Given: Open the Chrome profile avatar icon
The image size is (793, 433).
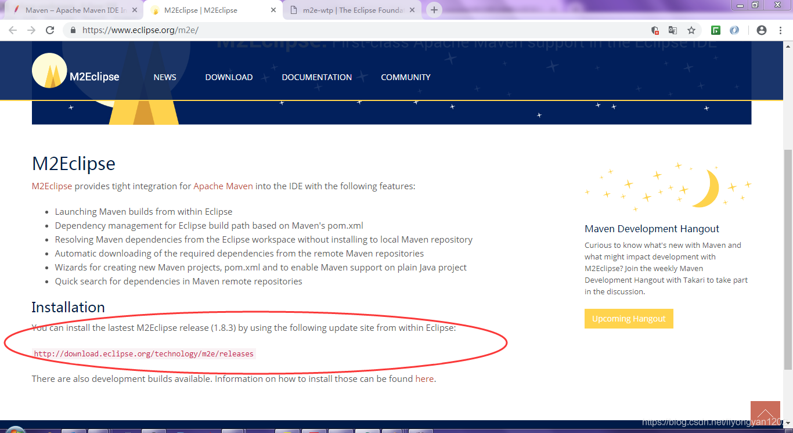Looking at the screenshot, I should (762, 30).
